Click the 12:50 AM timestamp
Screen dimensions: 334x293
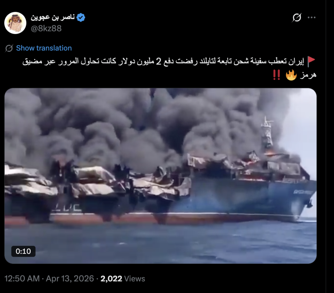[22, 279]
